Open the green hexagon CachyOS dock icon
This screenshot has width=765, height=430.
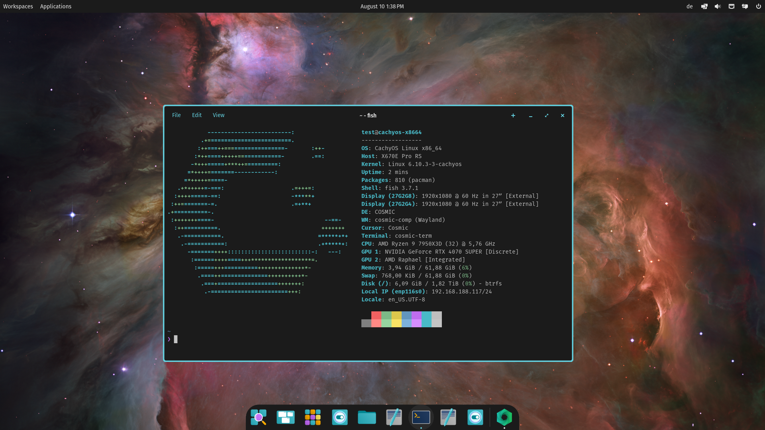504,417
